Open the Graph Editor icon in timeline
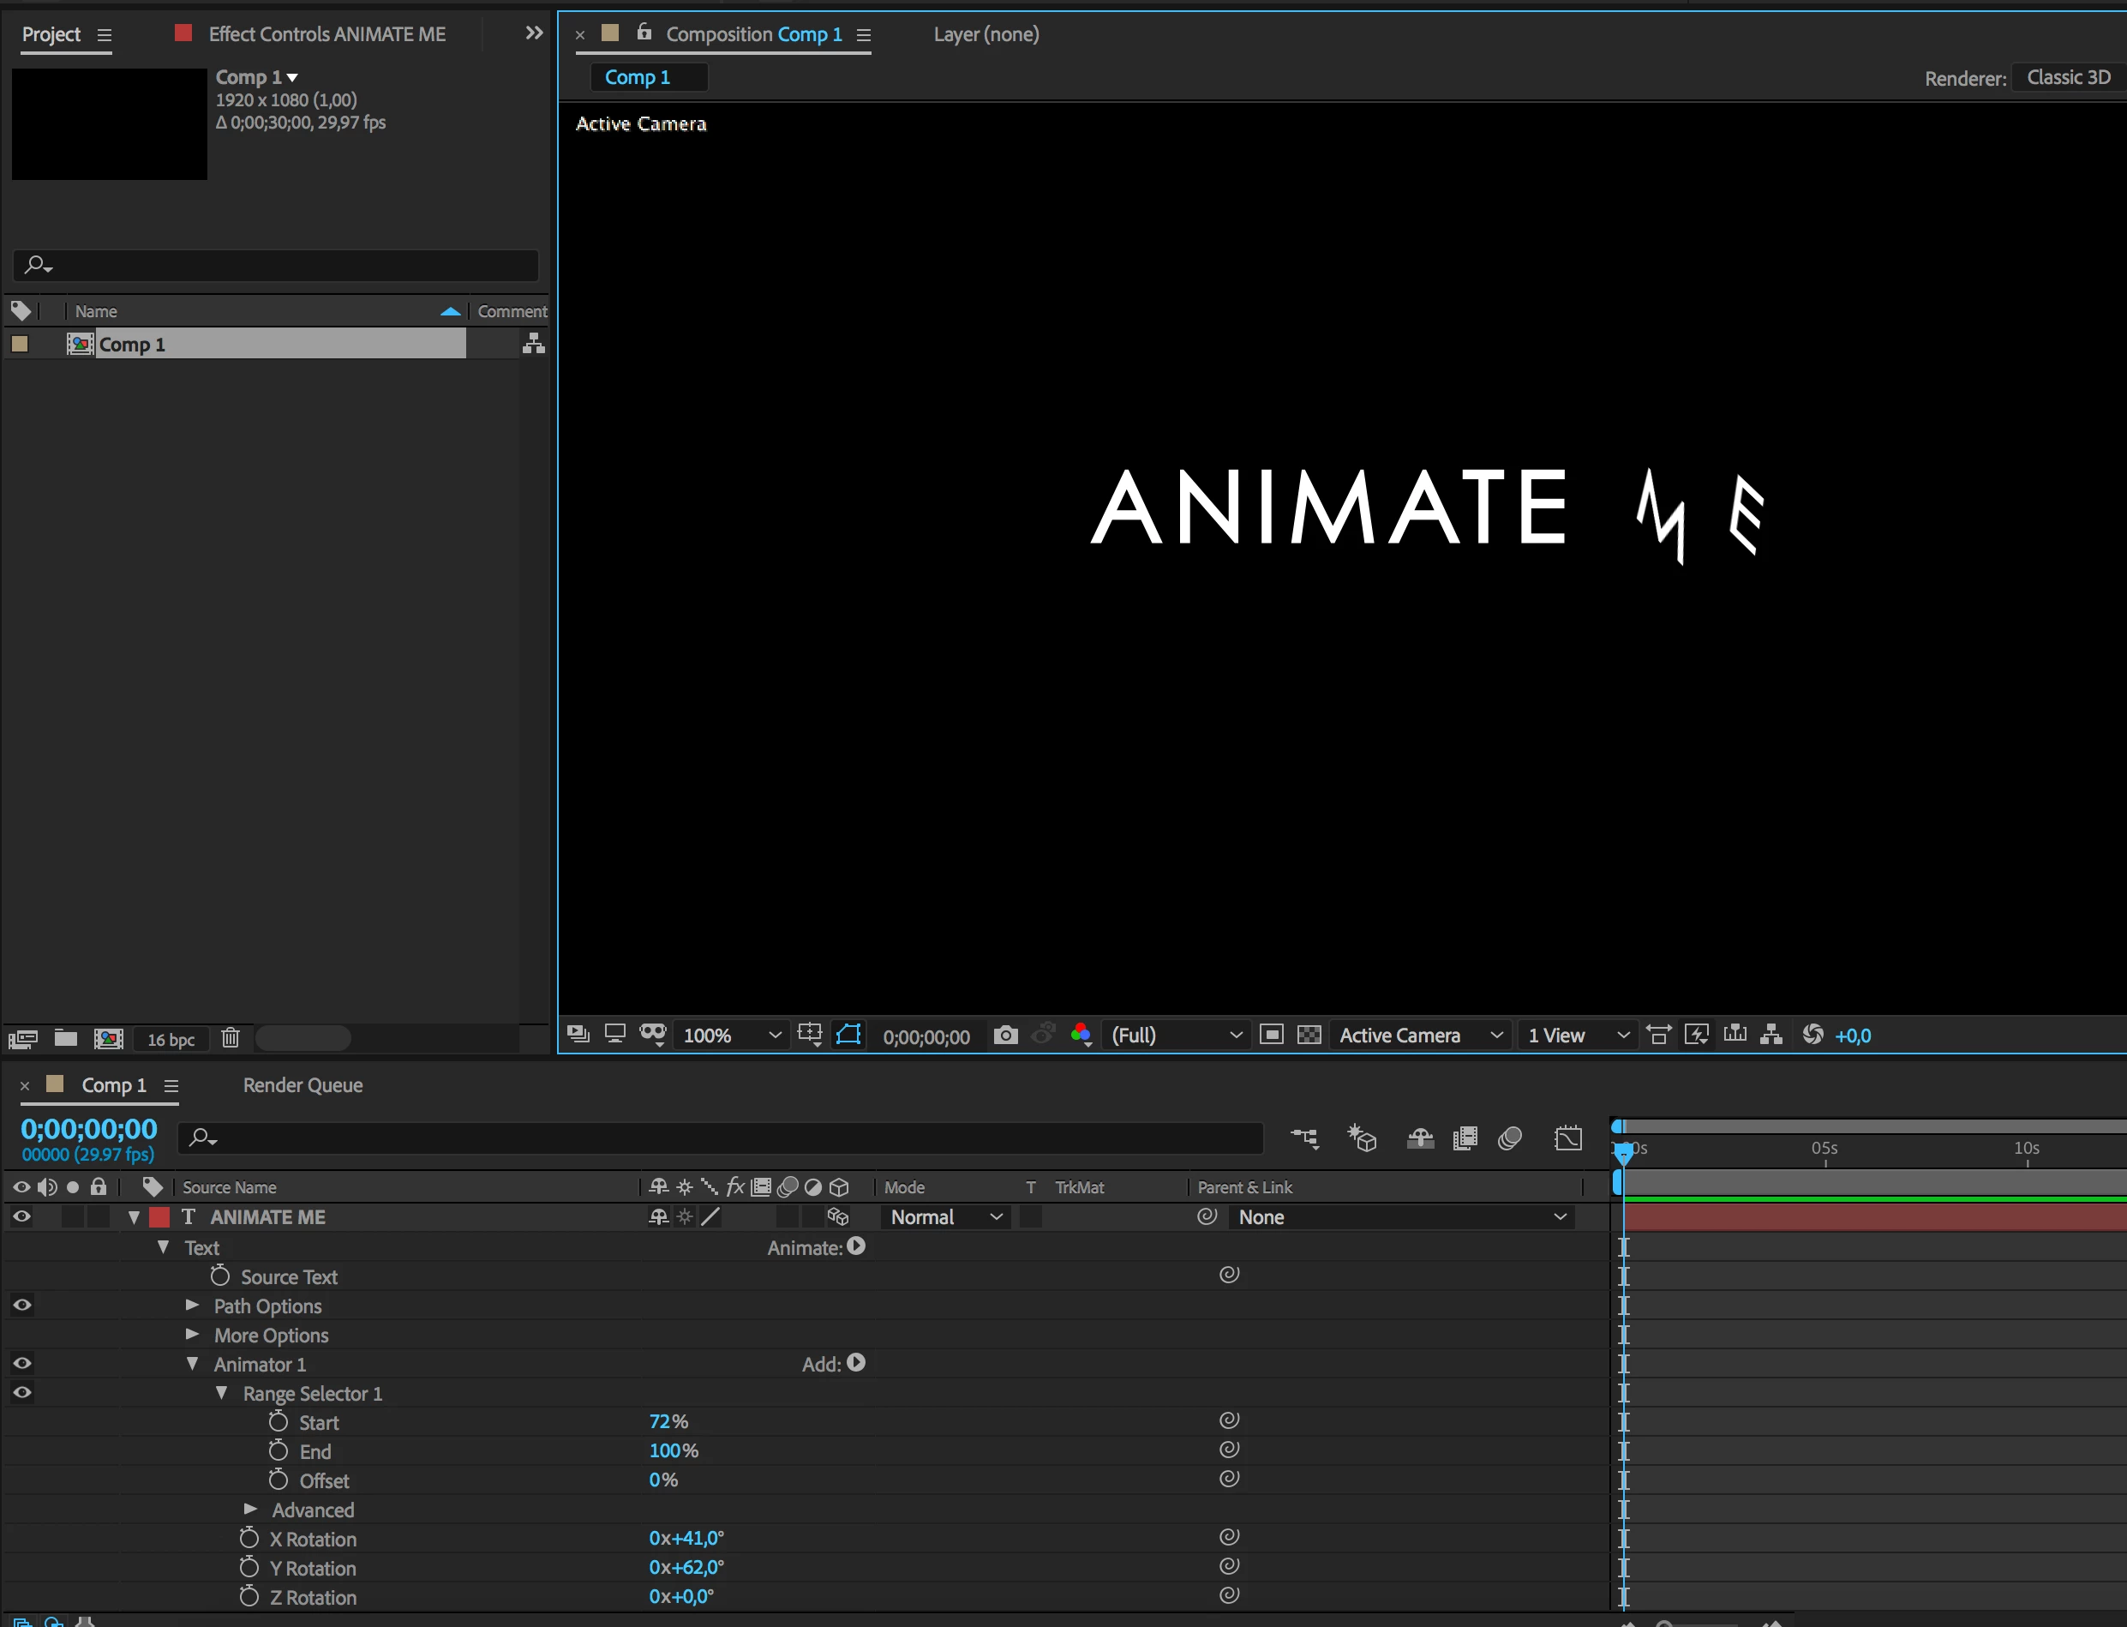This screenshot has height=1627, width=2127. 1567,1138
